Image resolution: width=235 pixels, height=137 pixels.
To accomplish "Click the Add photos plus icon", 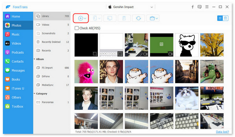I will coord(80,18).
